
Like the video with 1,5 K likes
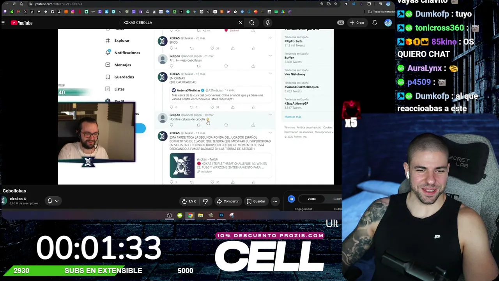click(x=189, y=201)
